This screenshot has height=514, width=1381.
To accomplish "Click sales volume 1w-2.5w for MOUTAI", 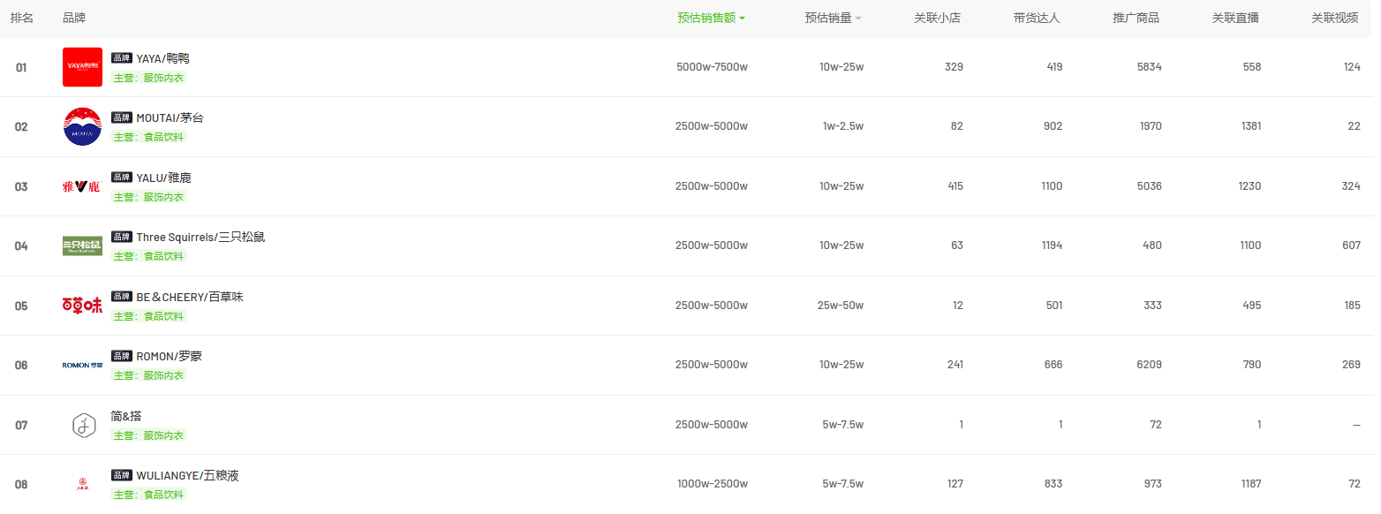I will tap(843, 126).
